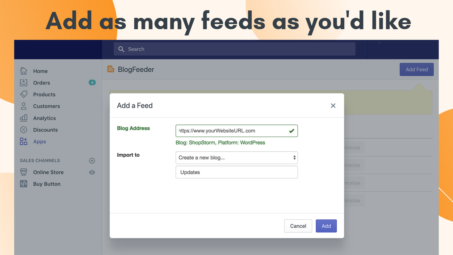Viewport: 453px width, 255px height.
Task: Click the Home house icon
Action: 24,71
